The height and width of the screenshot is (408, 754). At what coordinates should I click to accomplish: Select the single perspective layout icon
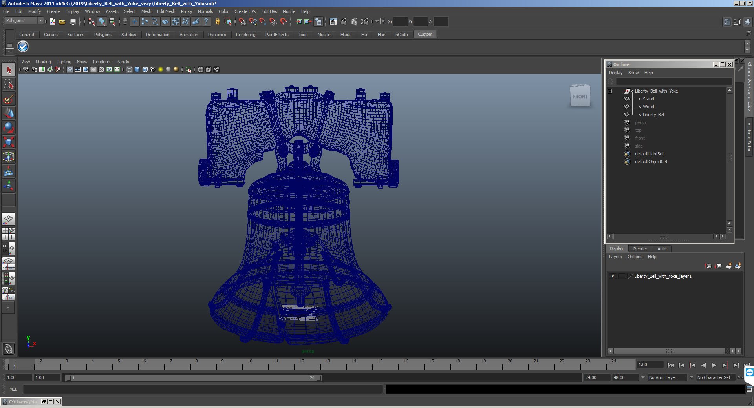[9, 219]
